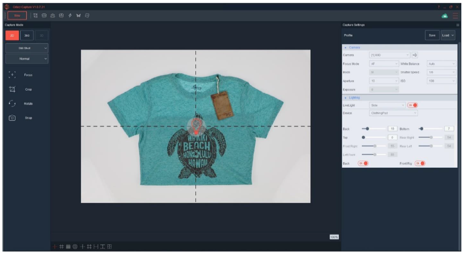Adjust the Top light slider
The height and width of the screenshot is (253, 464).
tap(363, 137)
